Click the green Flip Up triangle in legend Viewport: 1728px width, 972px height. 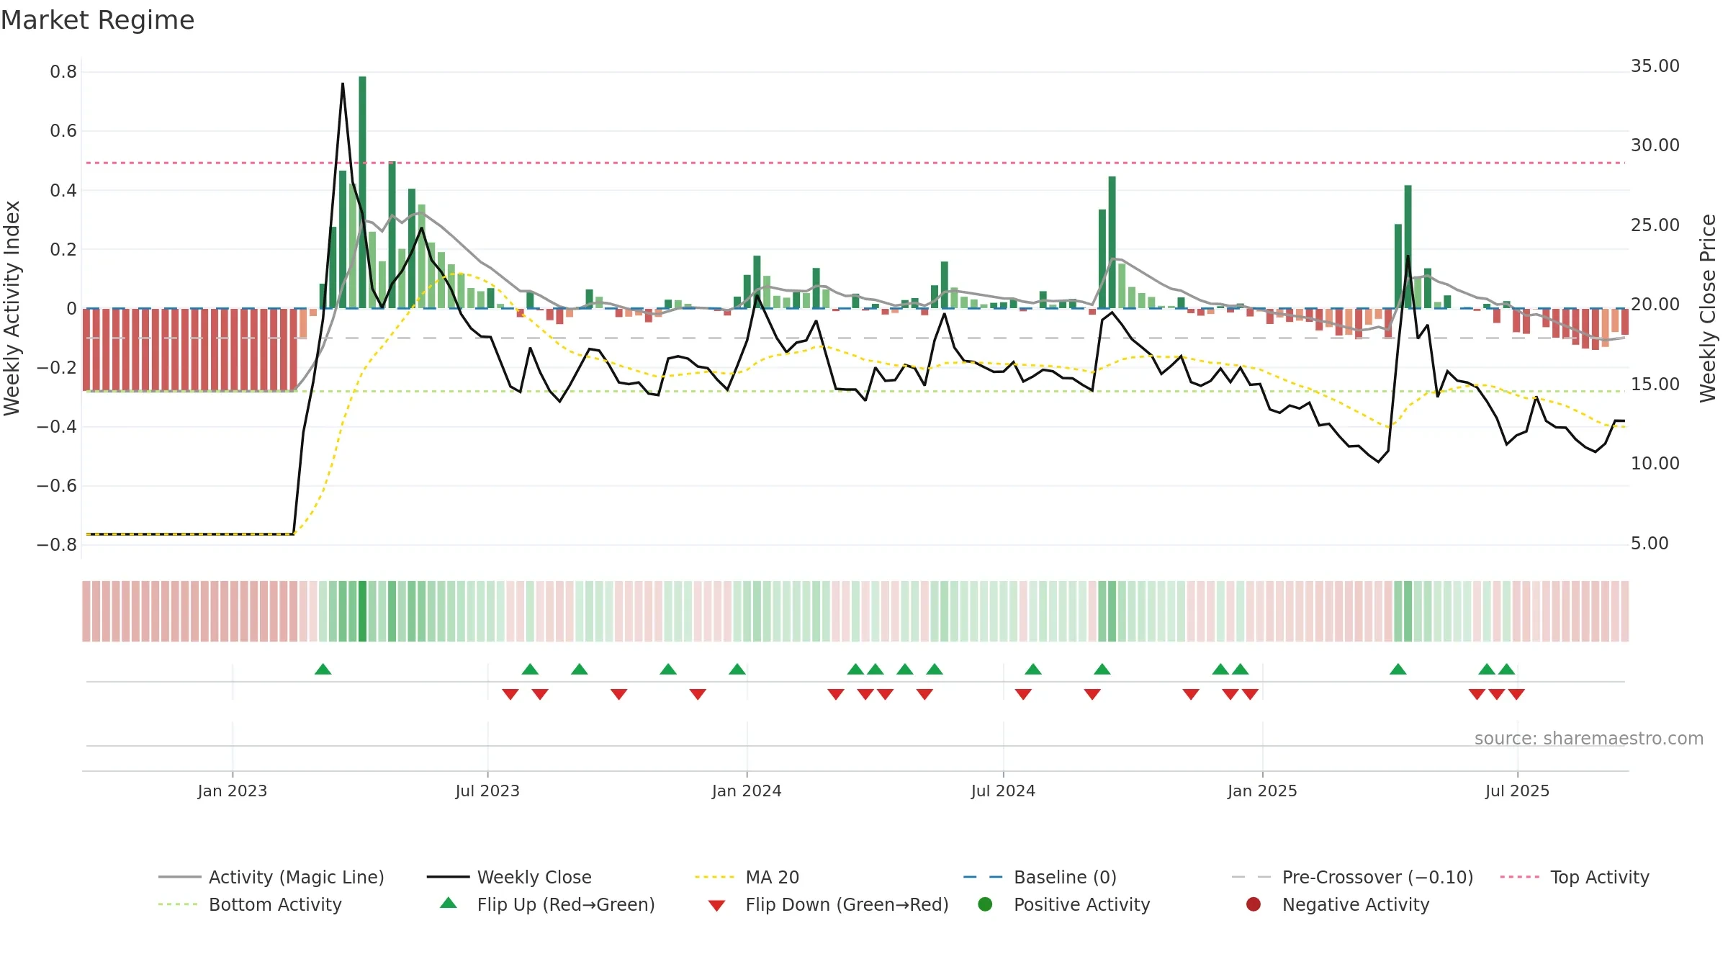click(x=448, y=903)
